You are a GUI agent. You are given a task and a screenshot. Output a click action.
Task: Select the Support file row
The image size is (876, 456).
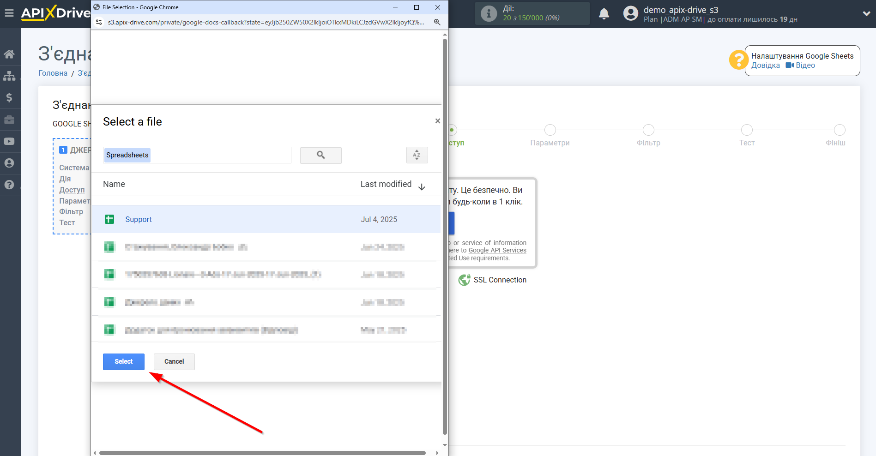pyautogui.click(x=266, y=219)
